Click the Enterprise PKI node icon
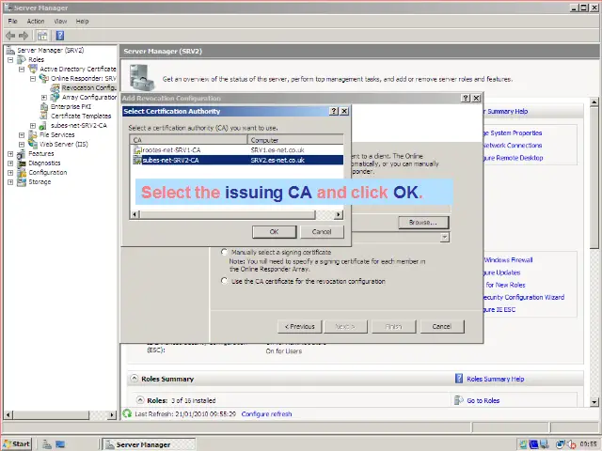The width and height of the screenshot is (602, 451). pyautogui.click(x=44, y=106)
